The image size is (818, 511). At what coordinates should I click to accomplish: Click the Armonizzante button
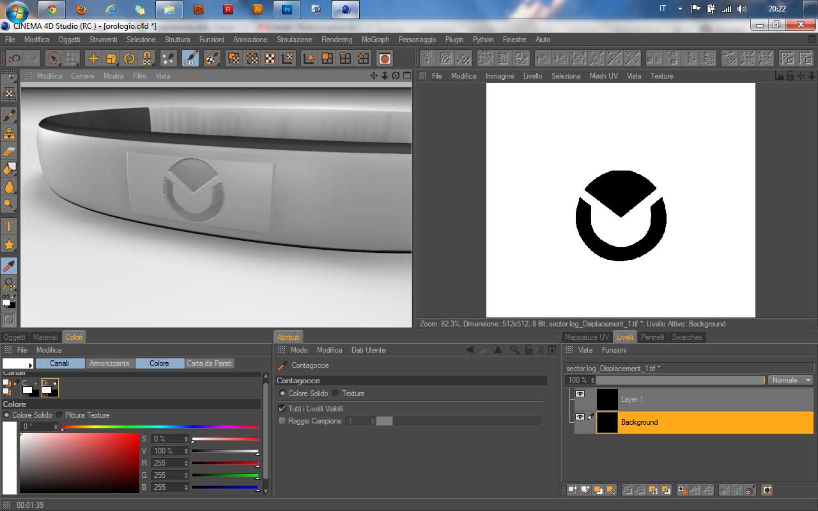109,363
